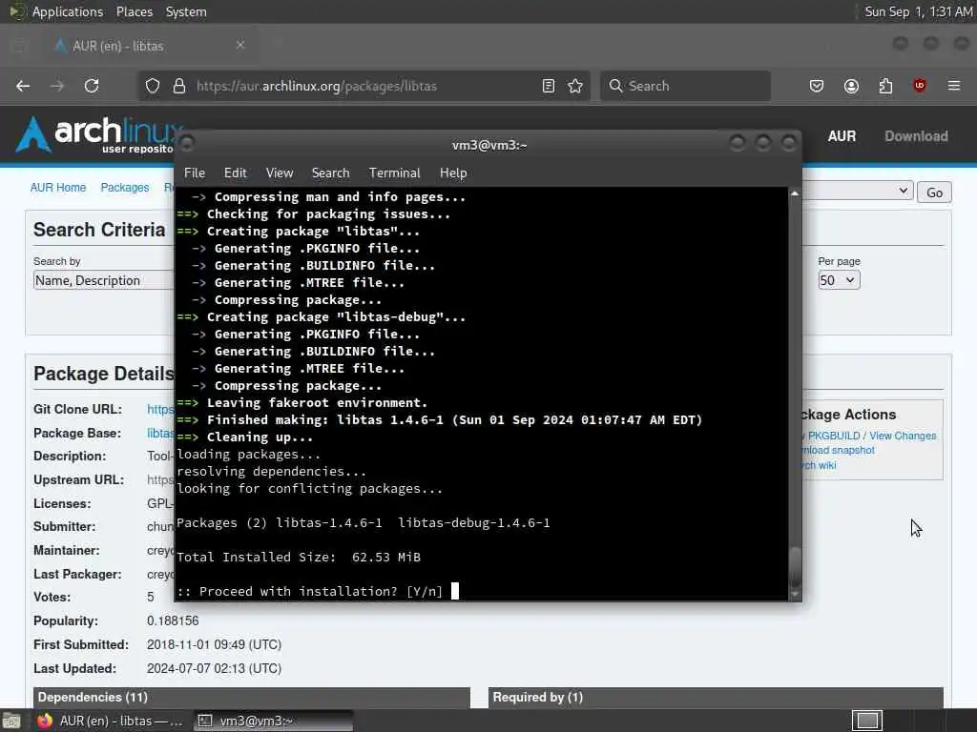Click the AUR navigation link

click(x=842, y=136)
